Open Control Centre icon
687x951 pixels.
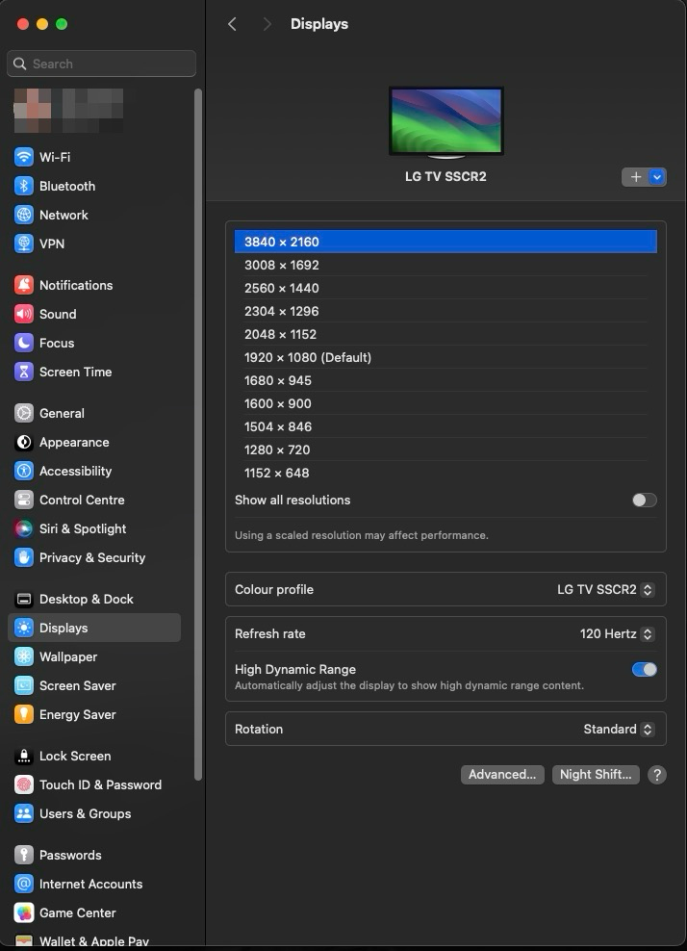pos(24,500)
